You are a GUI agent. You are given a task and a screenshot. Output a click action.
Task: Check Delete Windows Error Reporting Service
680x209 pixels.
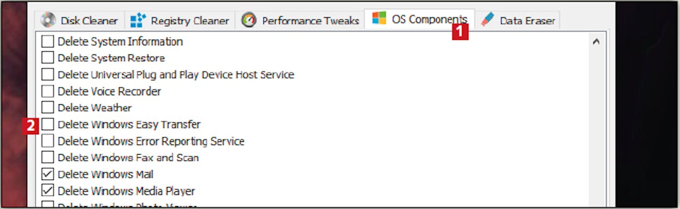click(x=48, y=141)
